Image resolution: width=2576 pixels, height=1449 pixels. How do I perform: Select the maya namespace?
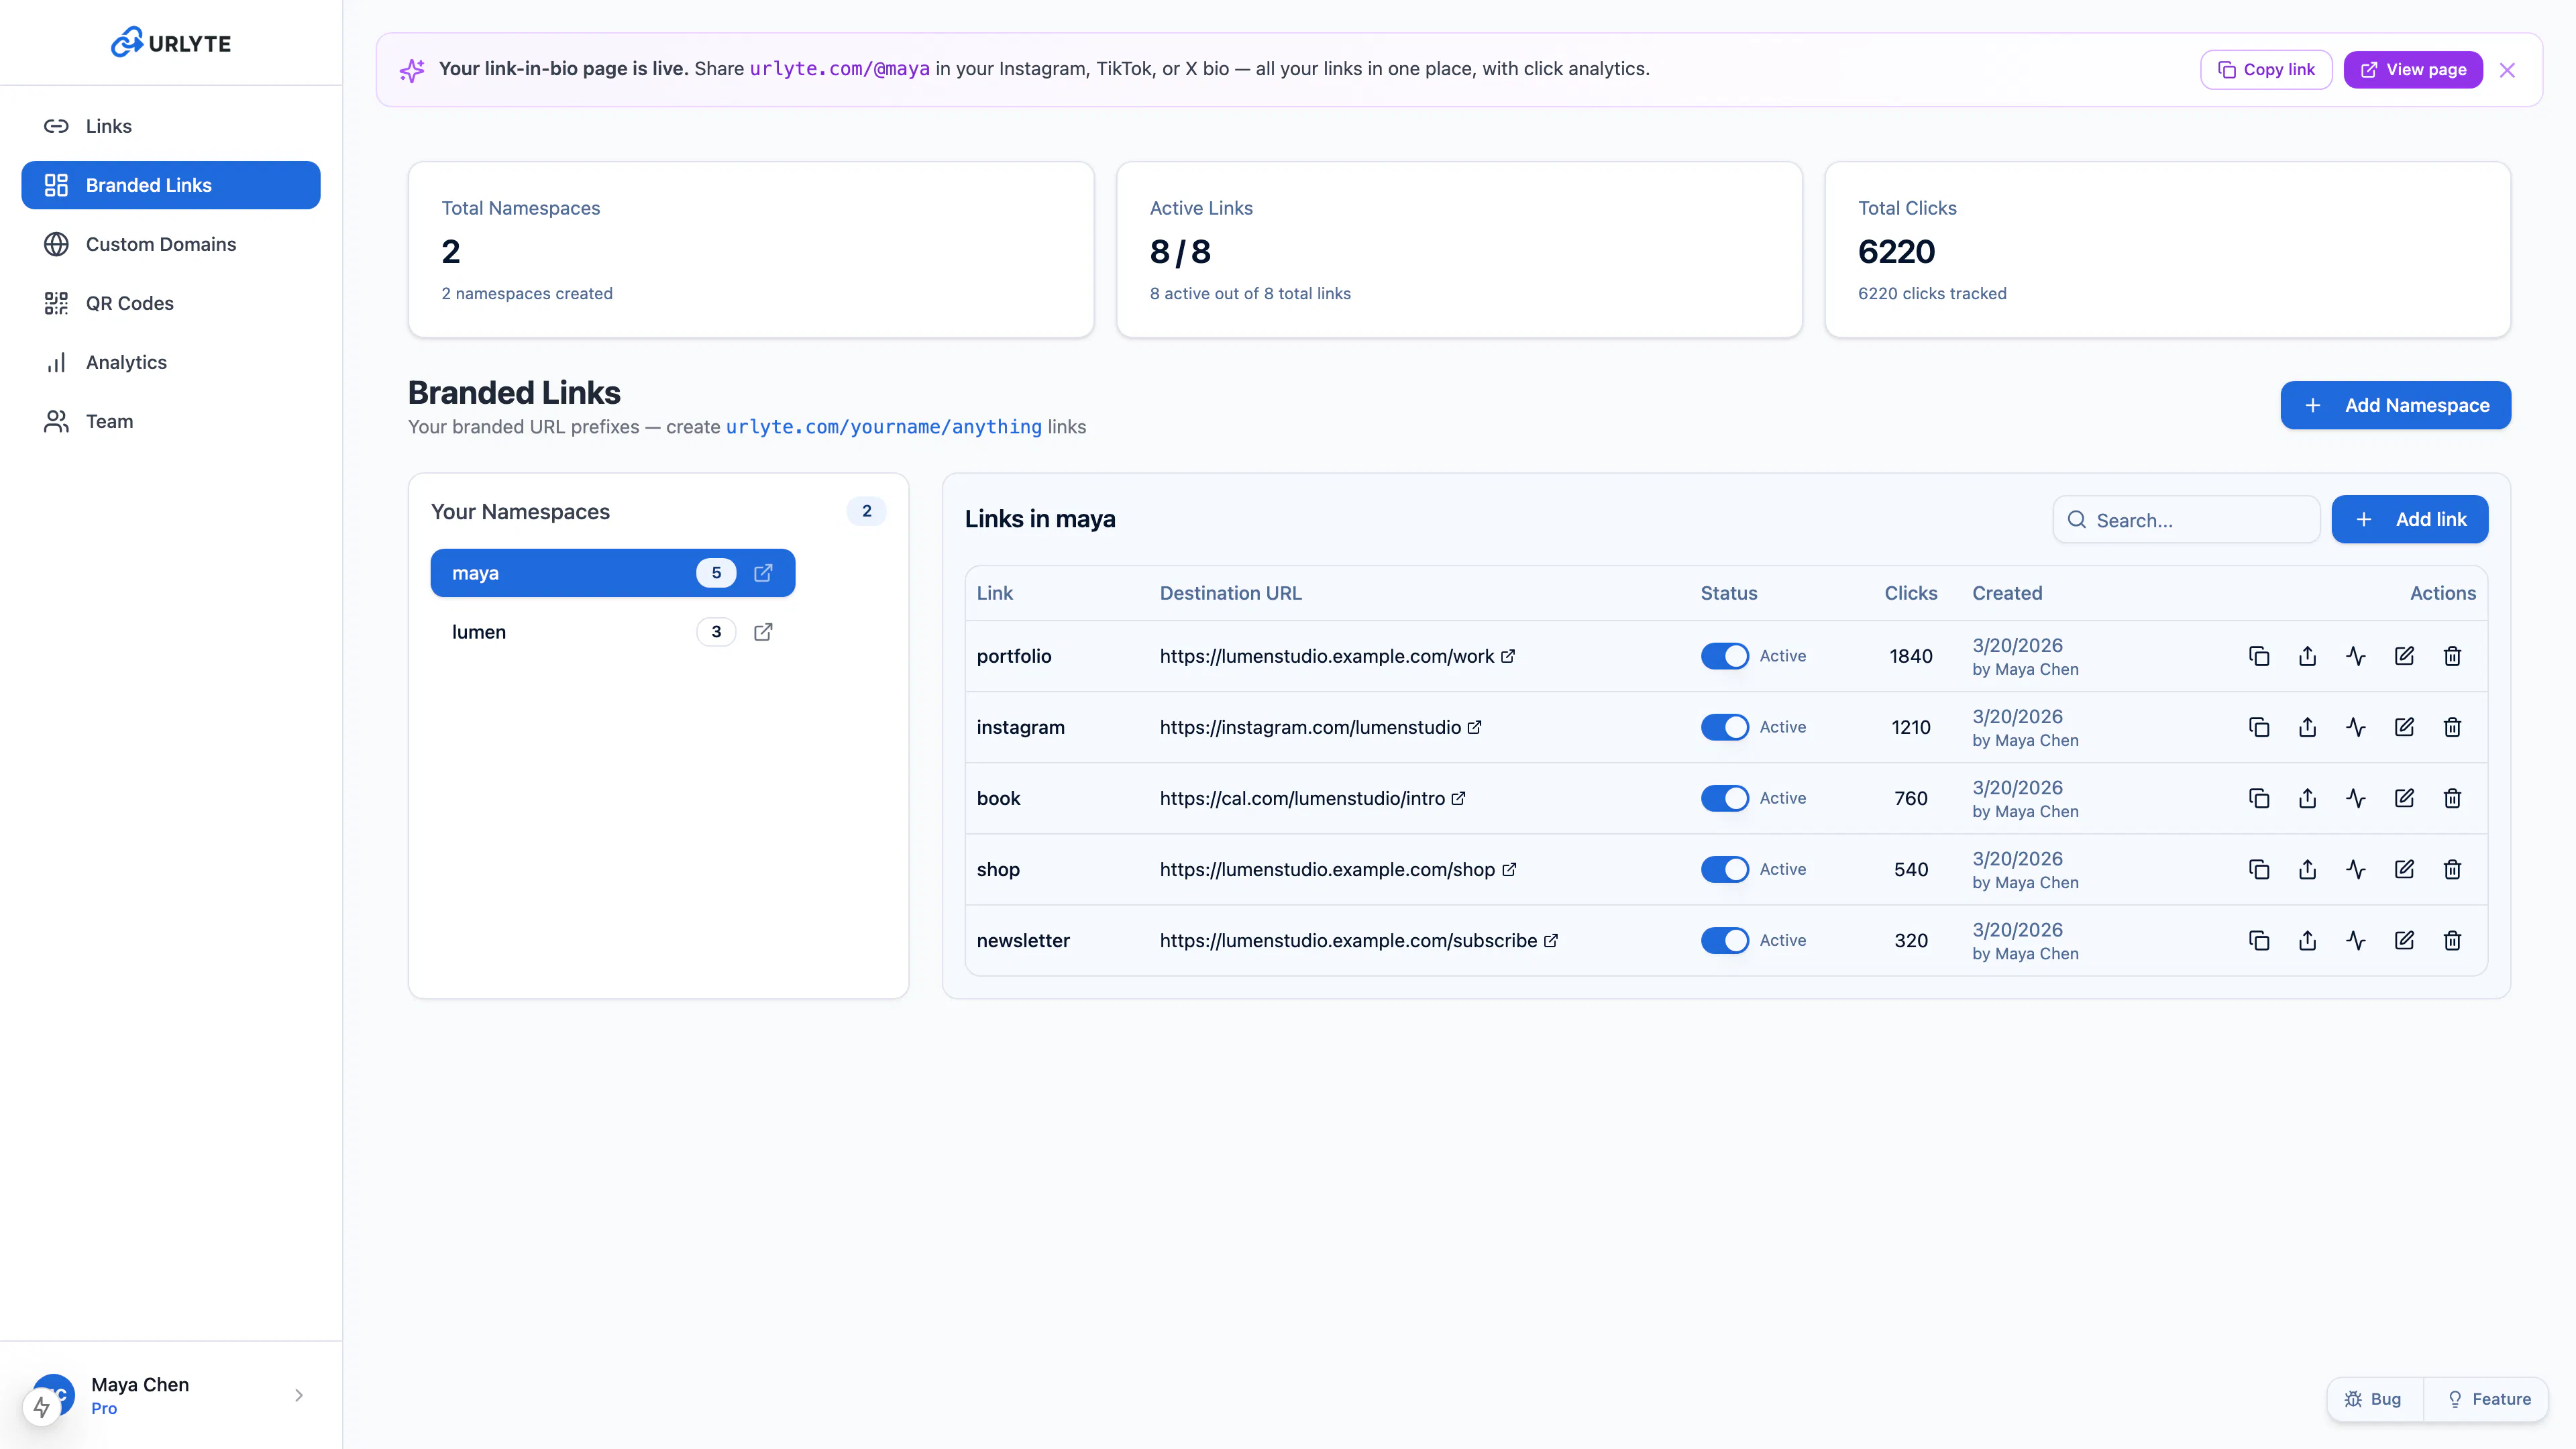[612, 573]
